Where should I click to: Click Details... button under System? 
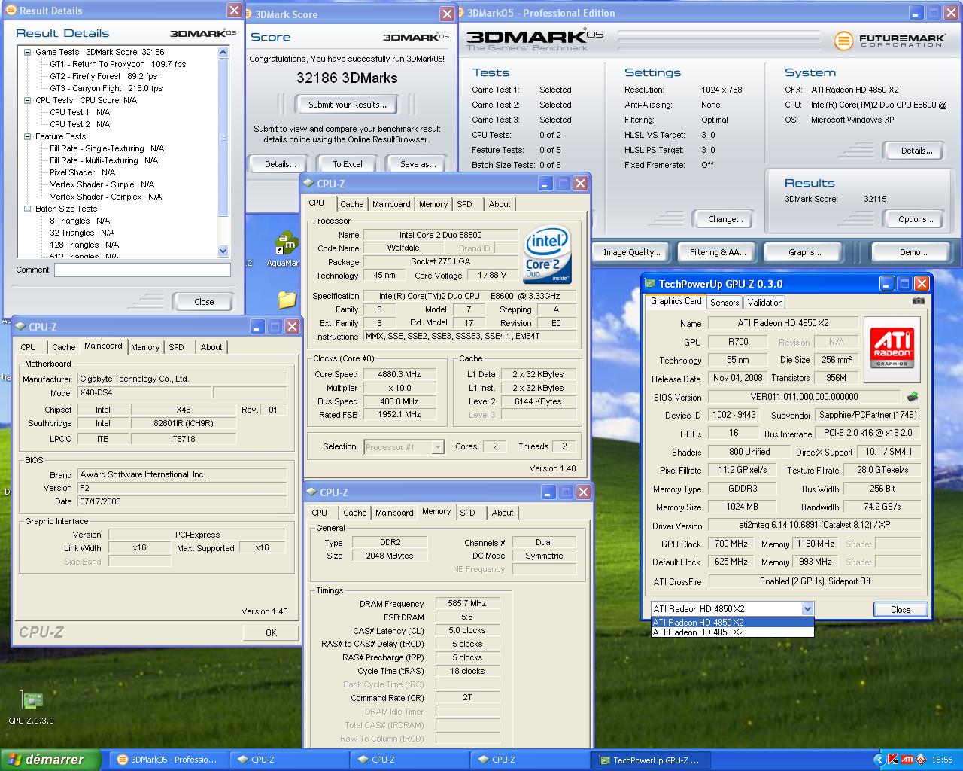tap(916, 151)
